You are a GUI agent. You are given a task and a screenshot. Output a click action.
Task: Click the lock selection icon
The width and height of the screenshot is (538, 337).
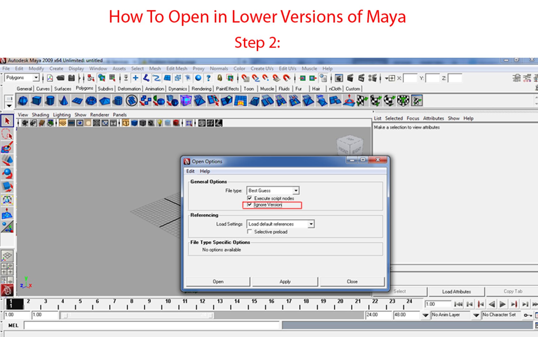click(x=220, y=78)
